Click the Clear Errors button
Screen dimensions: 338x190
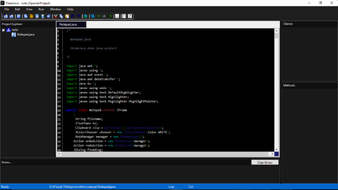pyautogui.click(x=265, y=162)
